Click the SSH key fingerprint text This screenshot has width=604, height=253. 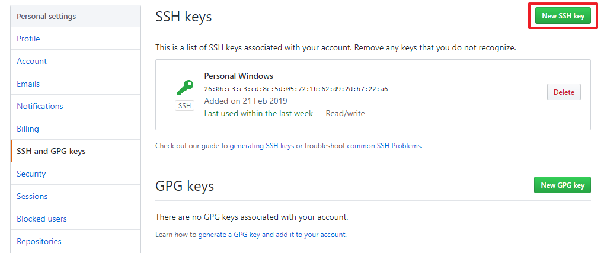pos(296,89)
